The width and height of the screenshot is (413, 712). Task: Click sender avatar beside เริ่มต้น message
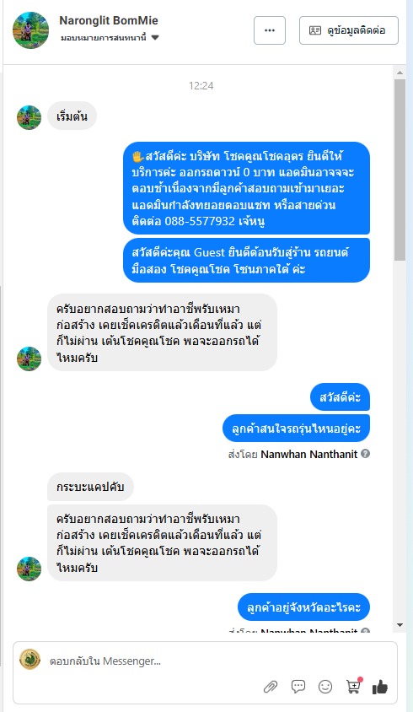tap(29, 117)
